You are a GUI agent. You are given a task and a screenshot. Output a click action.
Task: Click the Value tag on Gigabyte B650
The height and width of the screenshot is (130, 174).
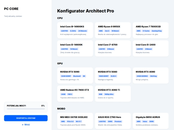point(145,121)
